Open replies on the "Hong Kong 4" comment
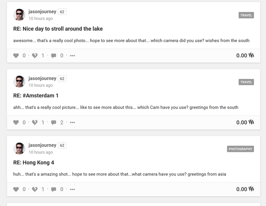The height and width of the screenshot is (206, 266). click(x=54, y=189)
